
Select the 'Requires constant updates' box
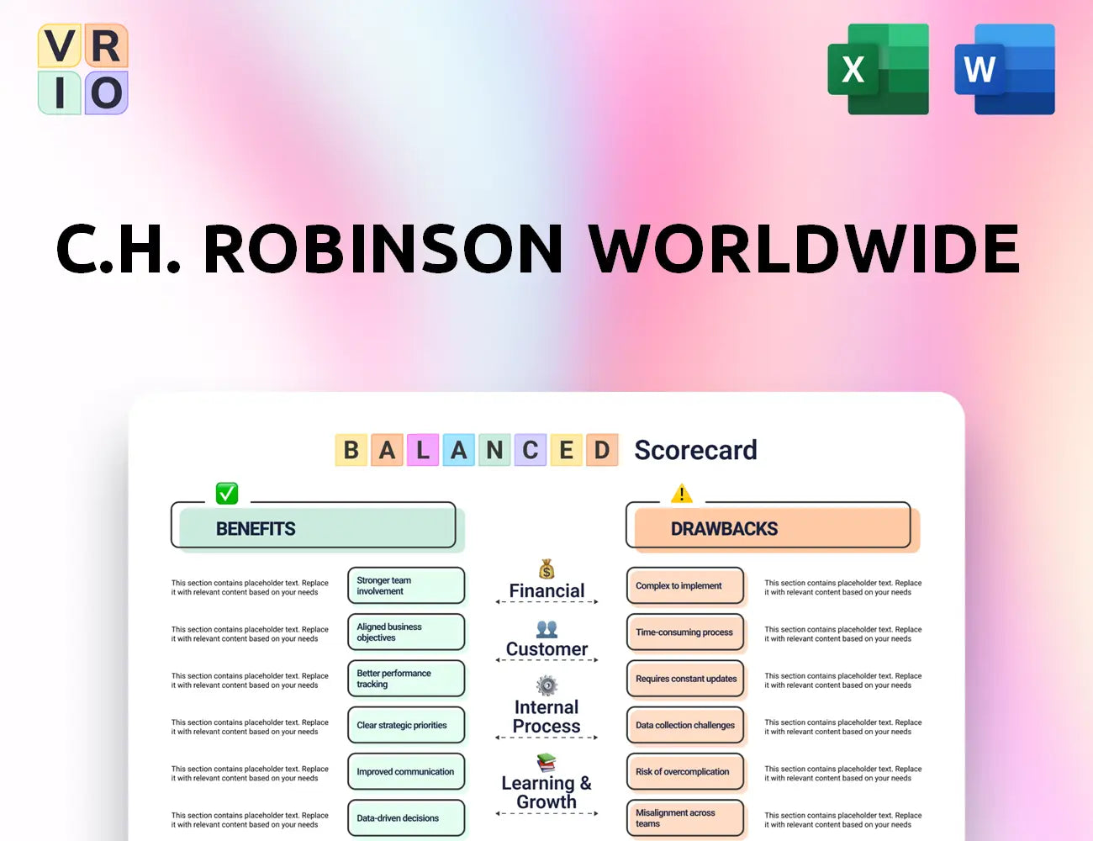pos(685,678)
